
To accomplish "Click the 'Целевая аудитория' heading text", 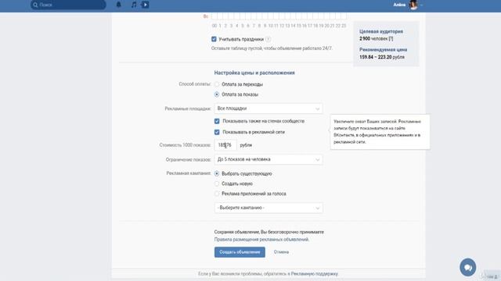I will click(x=381, y=31).
